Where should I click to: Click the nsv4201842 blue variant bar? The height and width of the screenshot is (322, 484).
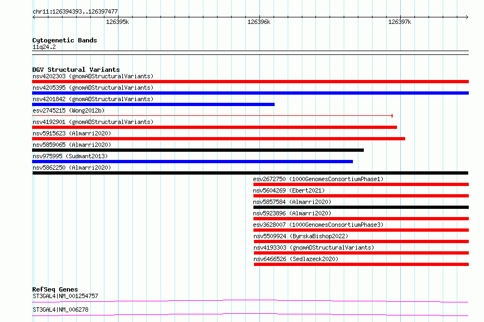pos(153,104)
